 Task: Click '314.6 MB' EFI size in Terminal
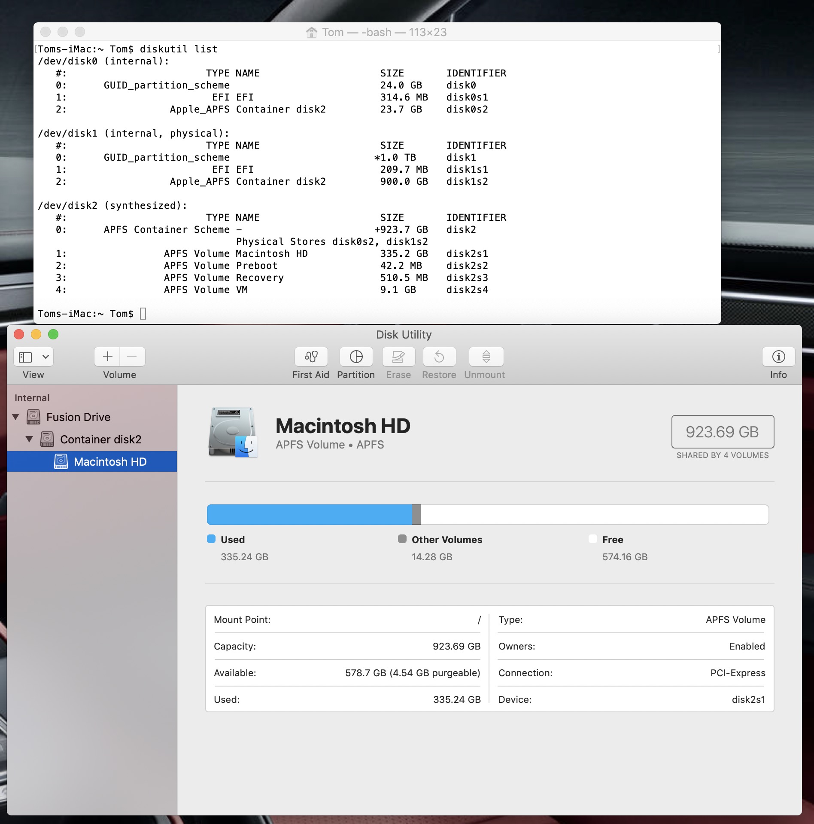point(404,97)
